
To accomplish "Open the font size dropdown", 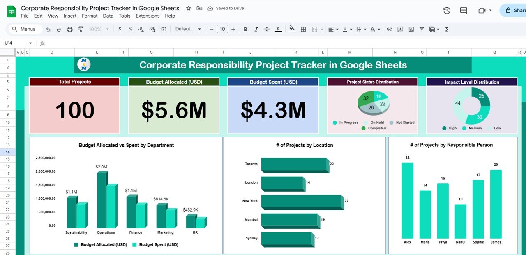I will click(222, 29).
